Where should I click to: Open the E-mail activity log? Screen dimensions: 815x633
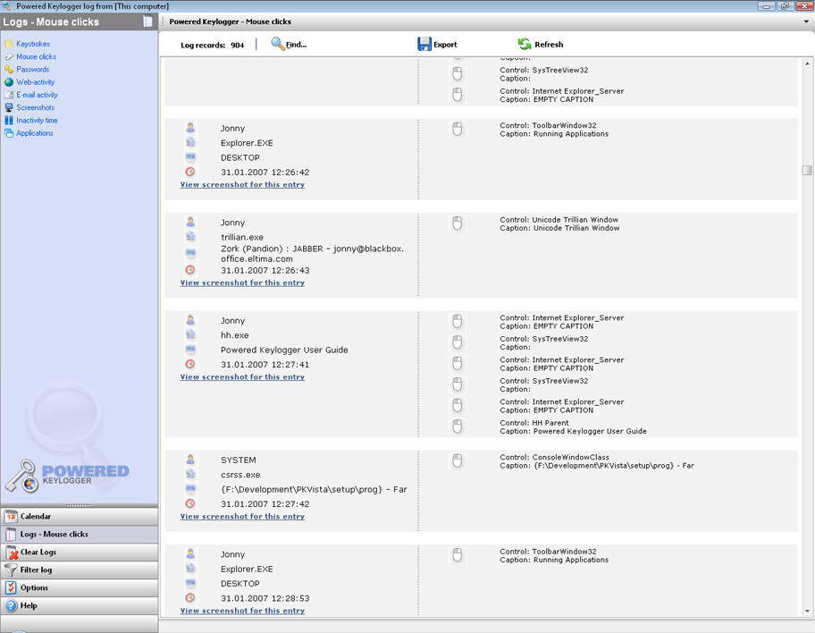37,95
